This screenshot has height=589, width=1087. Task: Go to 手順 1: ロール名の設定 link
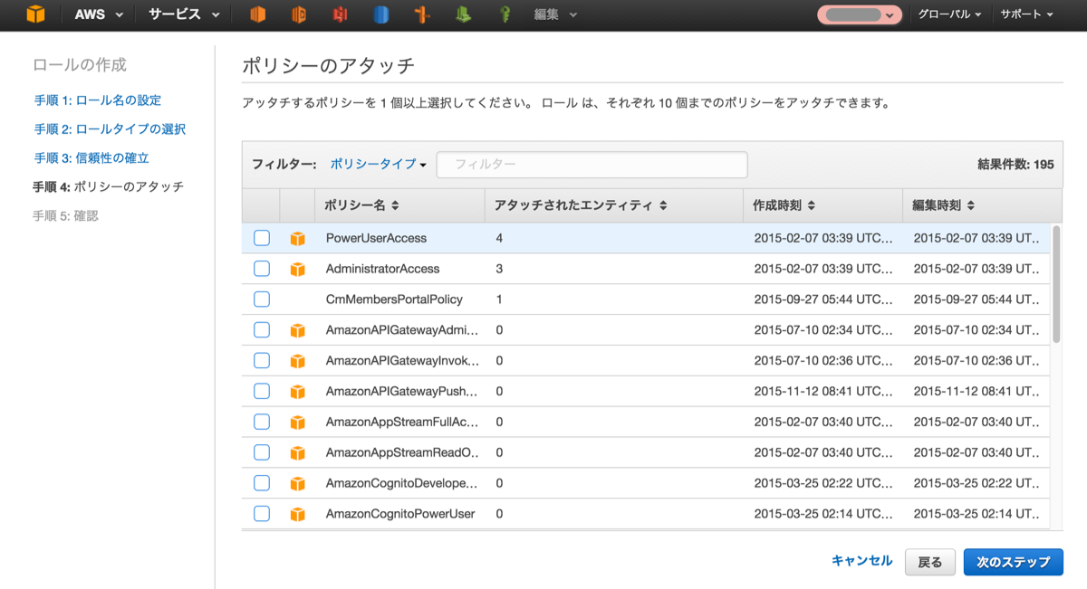(x=98, y=100)
